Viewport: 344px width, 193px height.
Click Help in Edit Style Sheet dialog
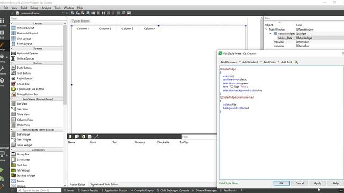tap(335, 183)
